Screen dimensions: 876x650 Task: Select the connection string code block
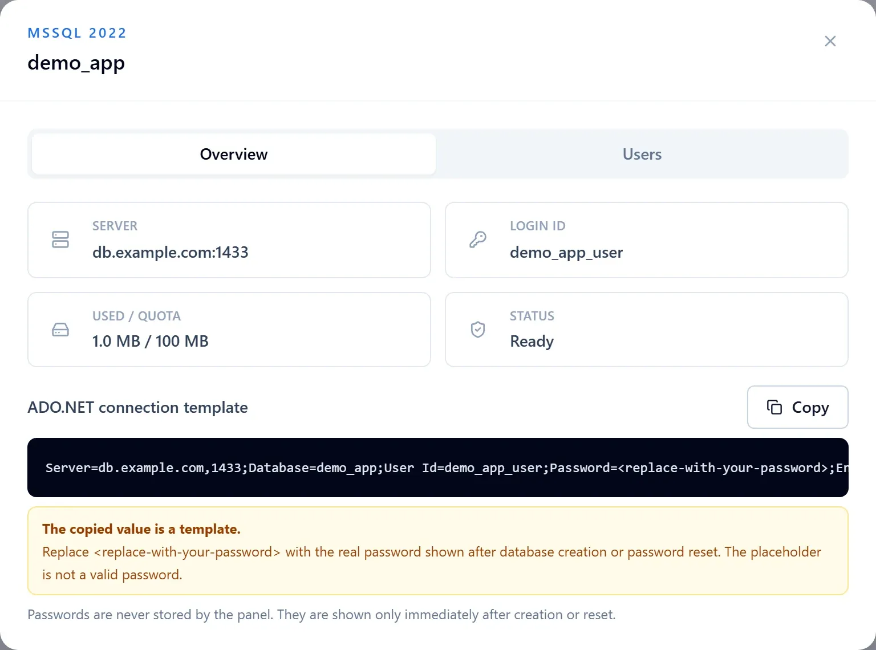(x=438, y=468)
